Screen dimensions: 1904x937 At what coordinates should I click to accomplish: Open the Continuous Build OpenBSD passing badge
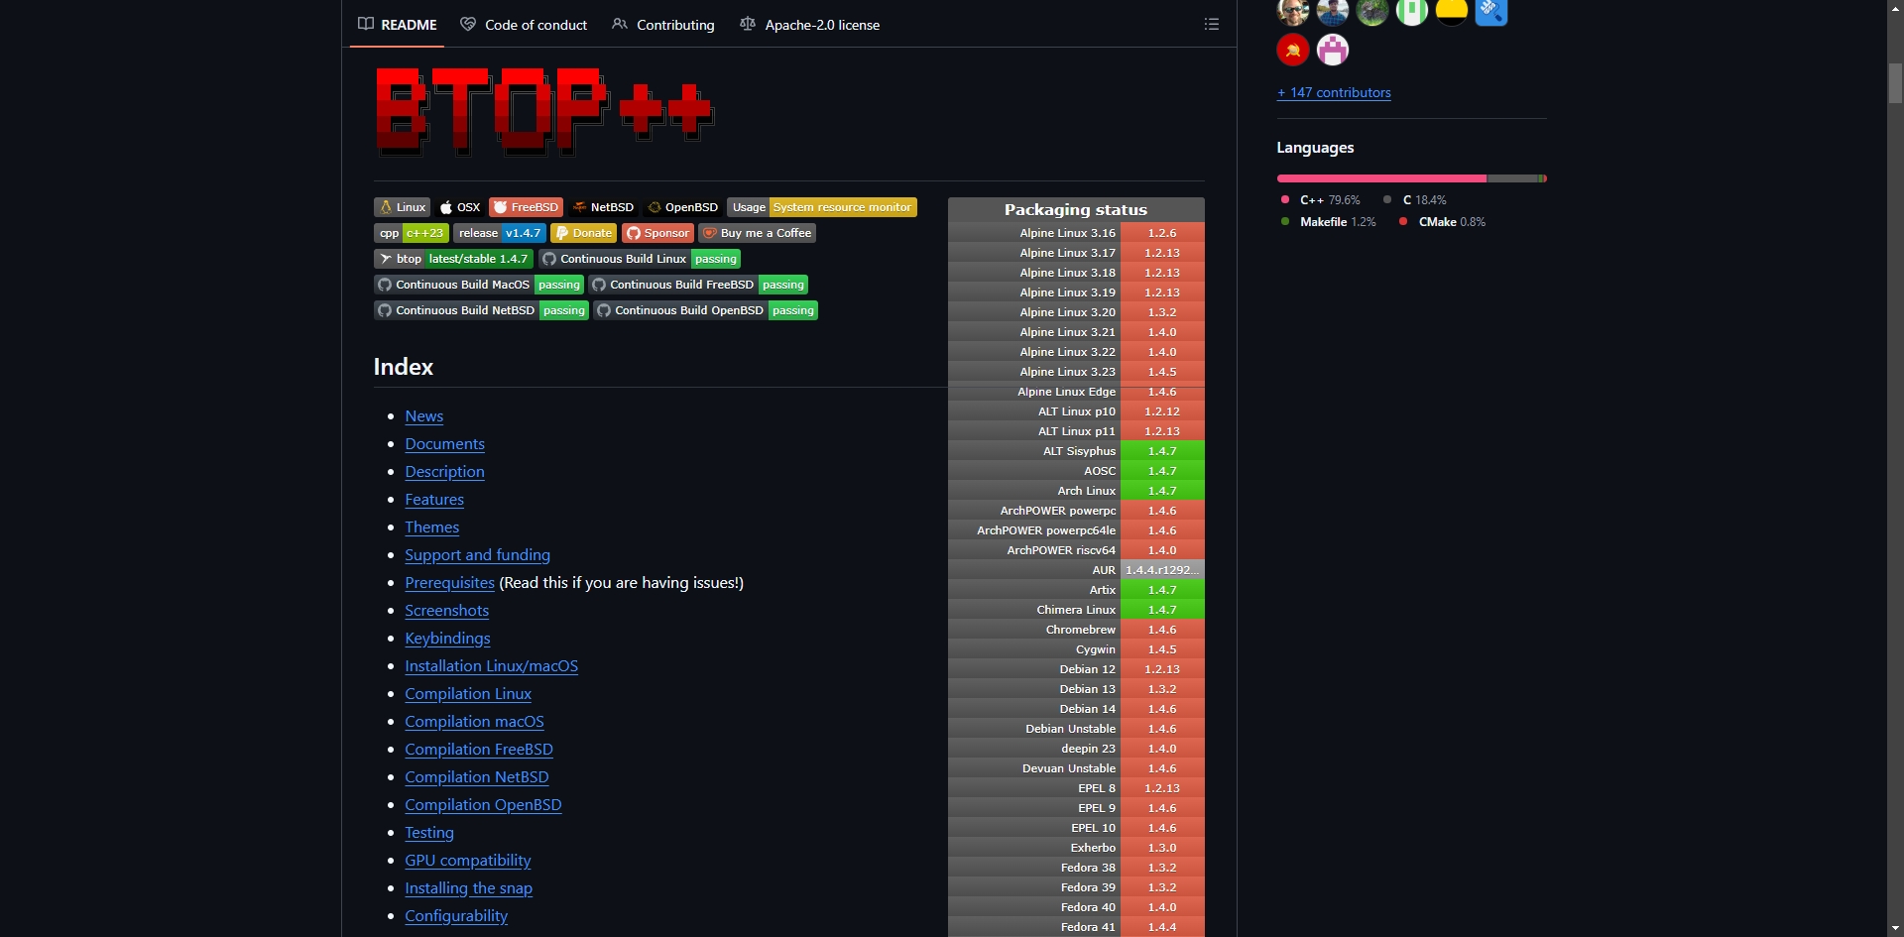705,310
